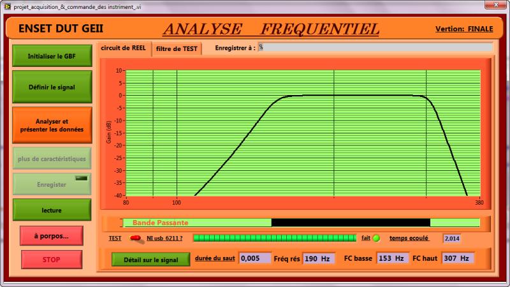Select the 'circuit de REEL' tab

[x=123, y=48]
